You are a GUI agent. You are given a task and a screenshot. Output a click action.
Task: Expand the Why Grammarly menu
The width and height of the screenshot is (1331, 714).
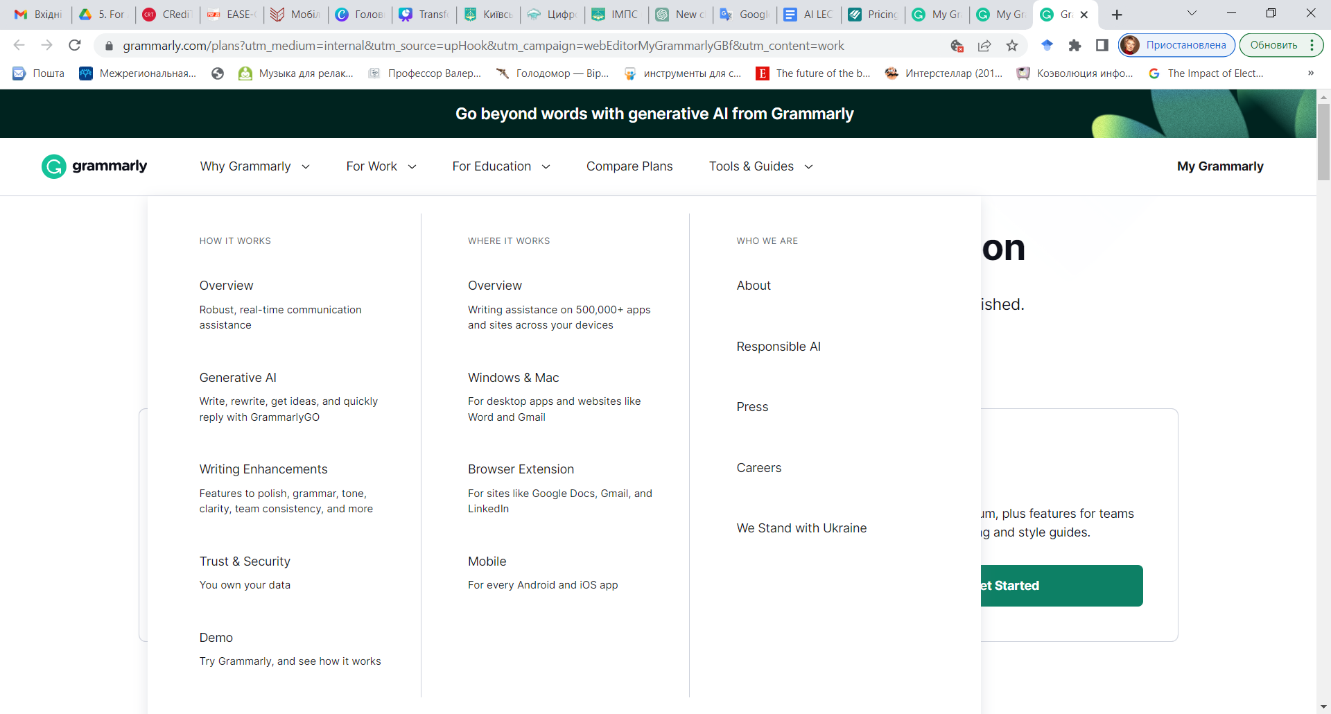[x=255, y=166]
